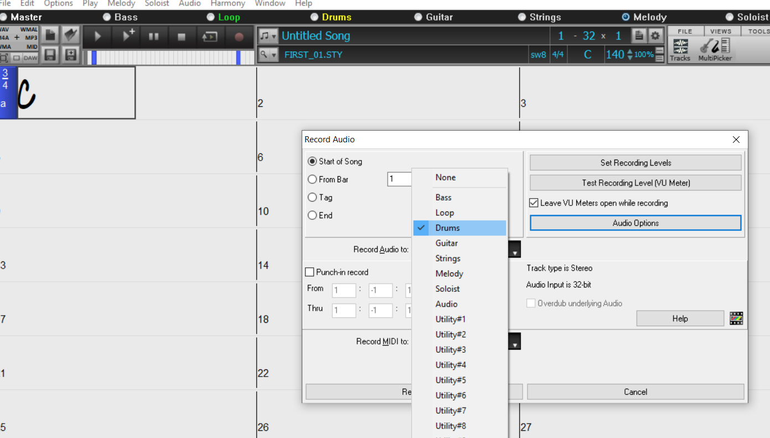Click the small window-size icon beside DAW
This screenshot has height=438, width=770.
[16, 58]
